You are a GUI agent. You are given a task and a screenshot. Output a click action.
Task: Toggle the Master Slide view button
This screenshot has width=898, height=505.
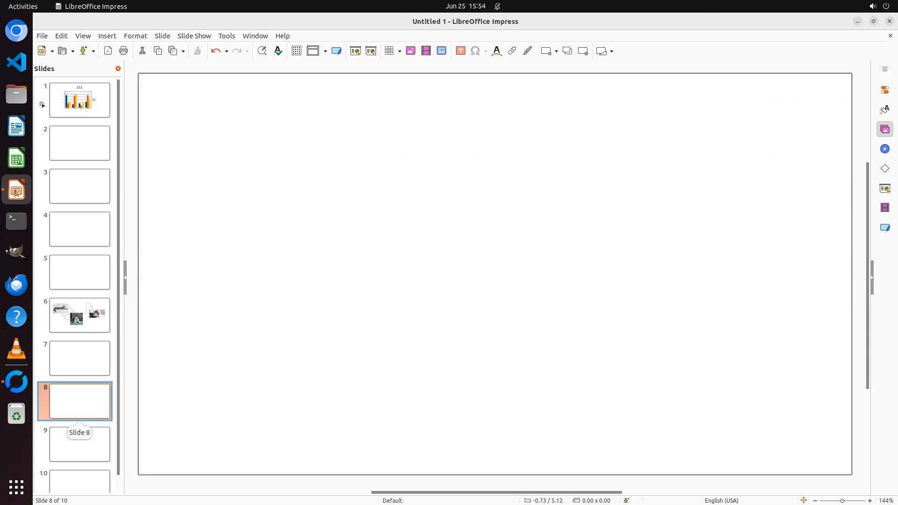336,51
